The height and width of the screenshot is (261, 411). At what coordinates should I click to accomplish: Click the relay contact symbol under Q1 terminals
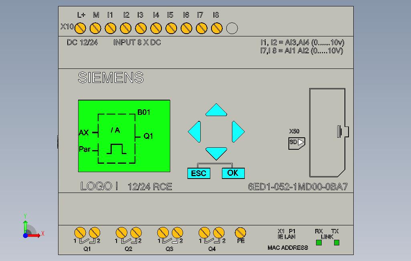tap(87, 241)
